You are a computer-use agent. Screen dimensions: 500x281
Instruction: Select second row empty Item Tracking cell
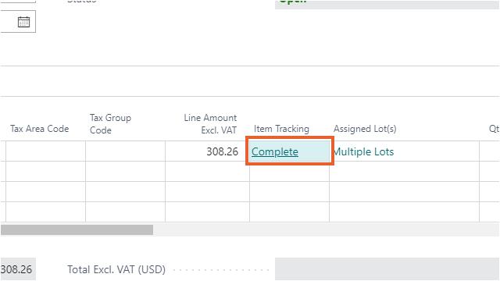coord(289,172)
